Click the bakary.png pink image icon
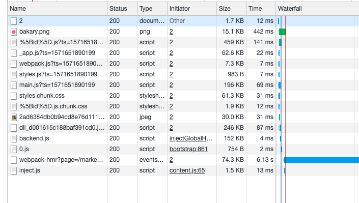 14,32
